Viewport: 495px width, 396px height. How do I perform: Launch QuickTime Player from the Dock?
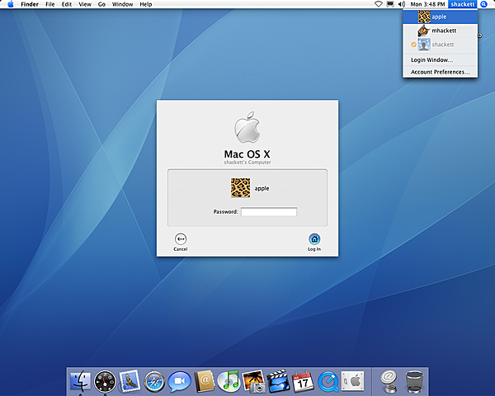[x=328, y=381]
